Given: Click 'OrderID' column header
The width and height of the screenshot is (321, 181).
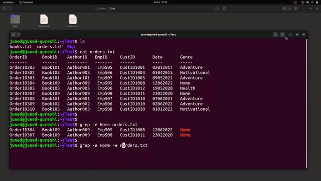Looking at the screenshot, I should (x=18, y=57).
